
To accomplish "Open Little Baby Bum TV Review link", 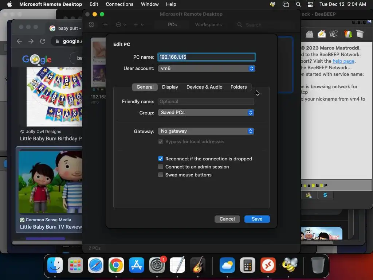I will pos(51,227).
